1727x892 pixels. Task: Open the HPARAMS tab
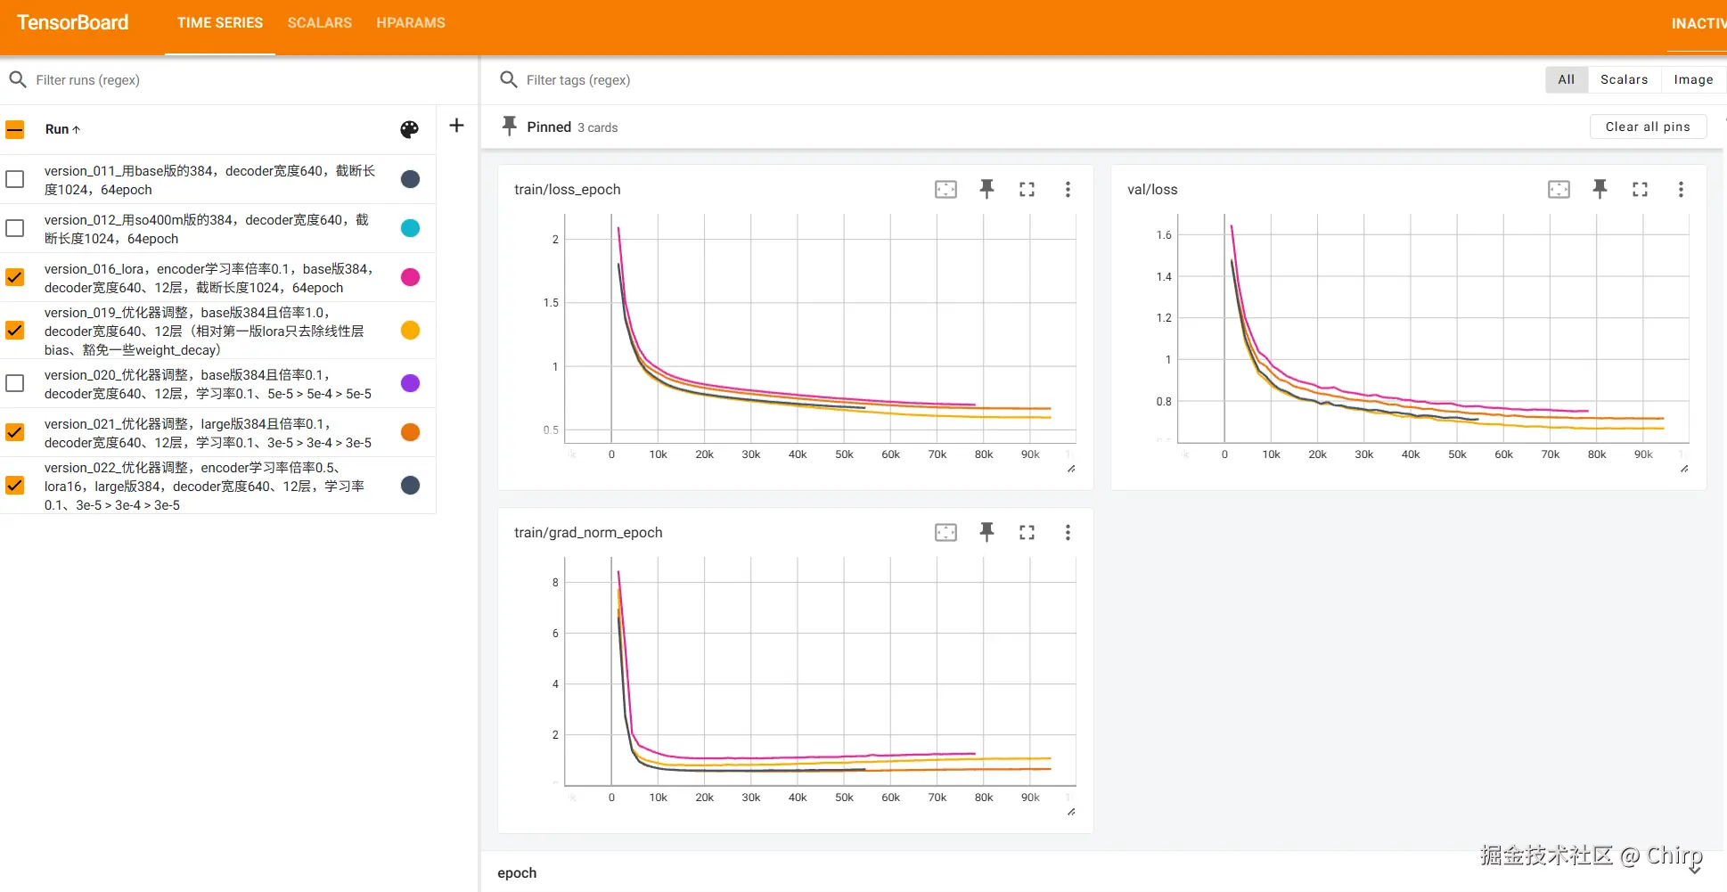click(x=410, y=23)
